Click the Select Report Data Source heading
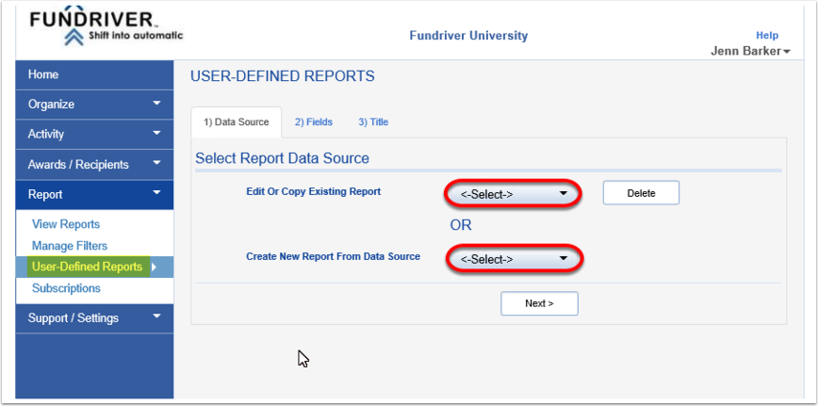 coord(282,158)
